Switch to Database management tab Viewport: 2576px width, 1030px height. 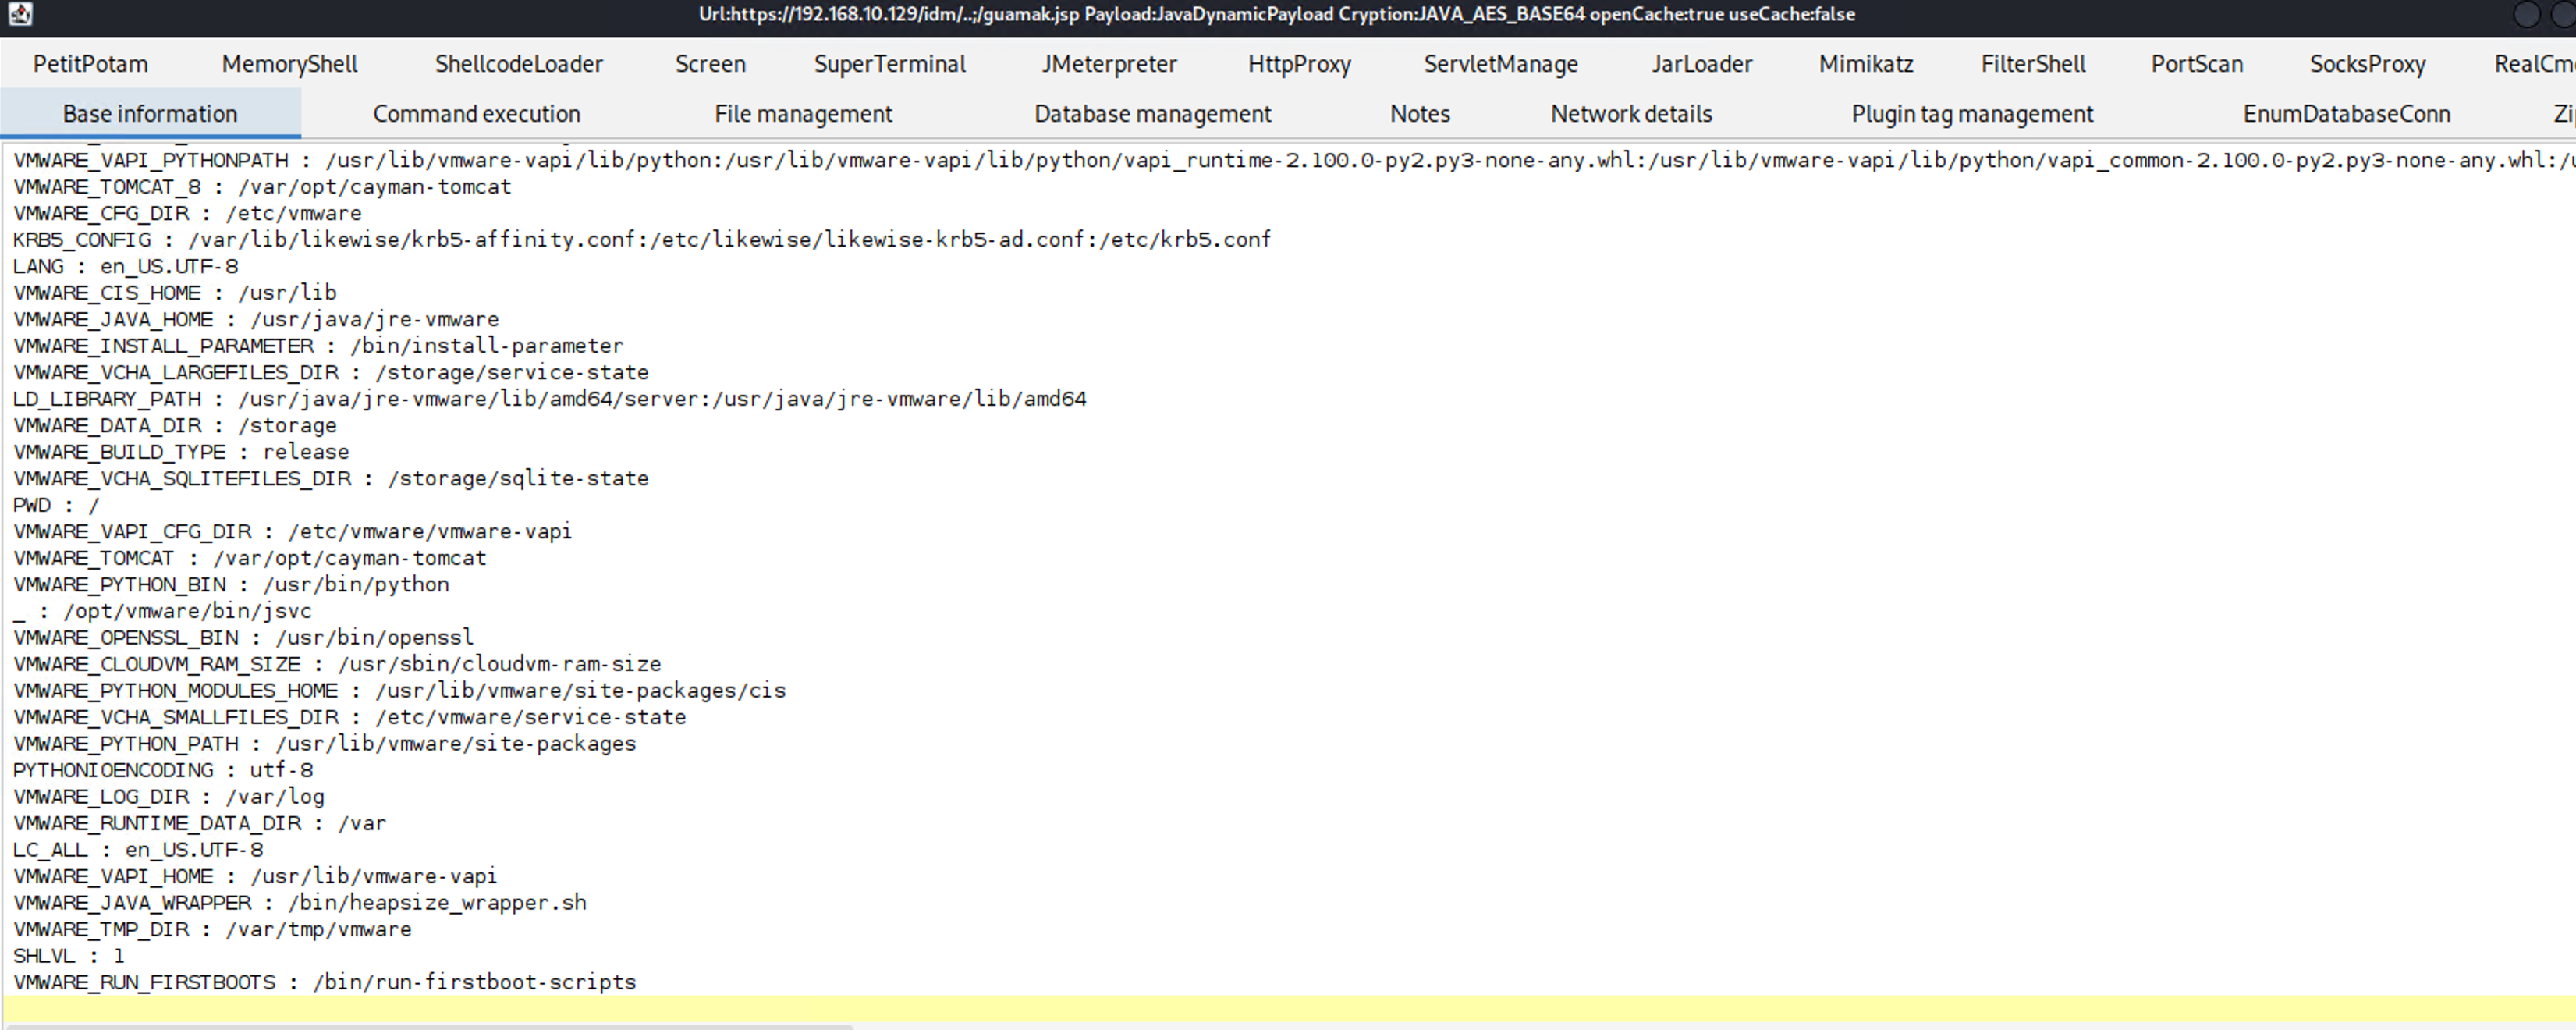click(1152, 114)
